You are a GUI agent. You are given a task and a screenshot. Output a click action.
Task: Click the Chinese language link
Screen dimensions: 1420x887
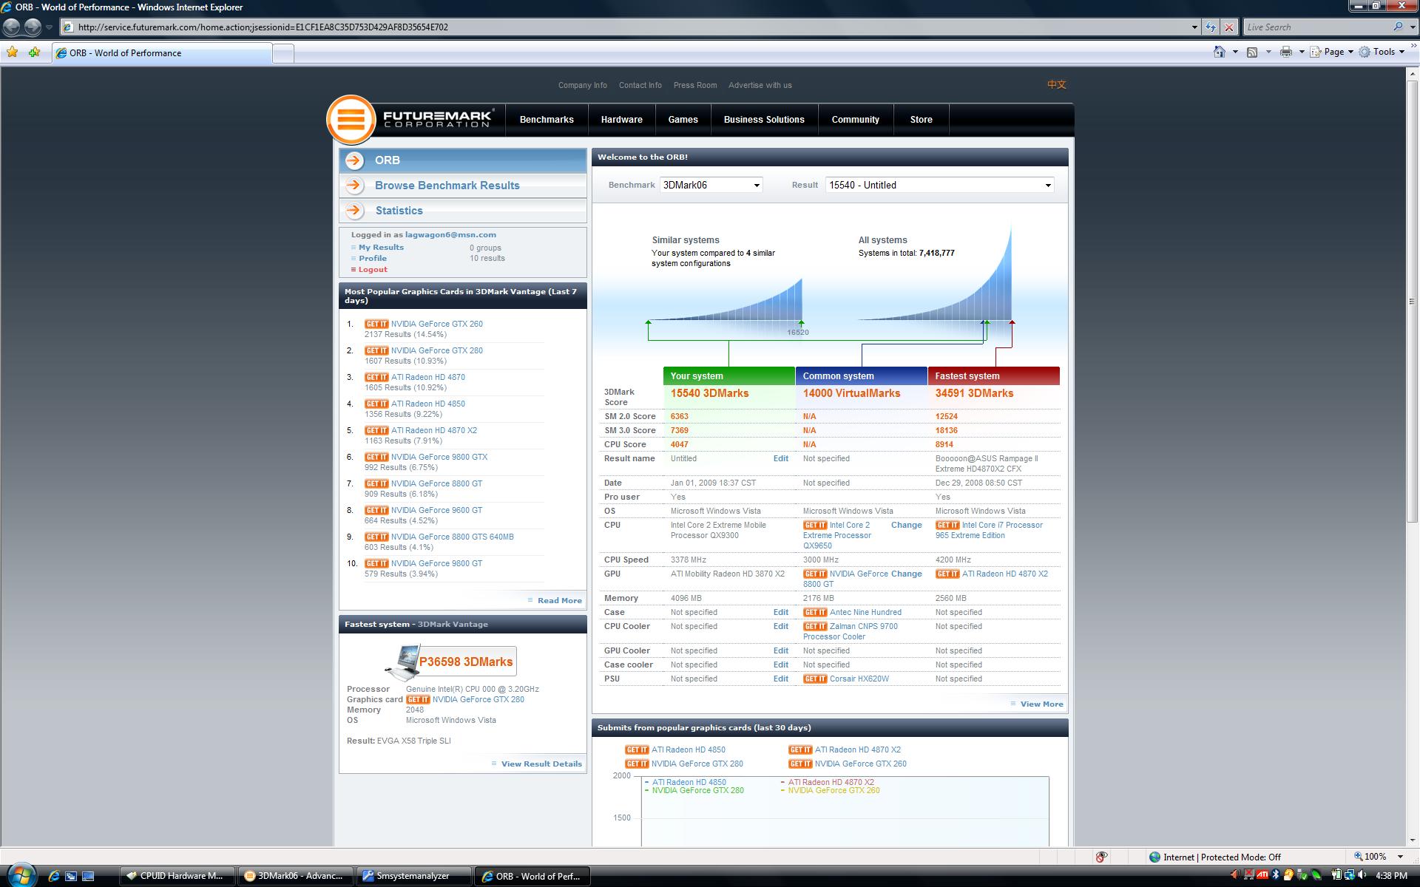(x=1056, y=84)
